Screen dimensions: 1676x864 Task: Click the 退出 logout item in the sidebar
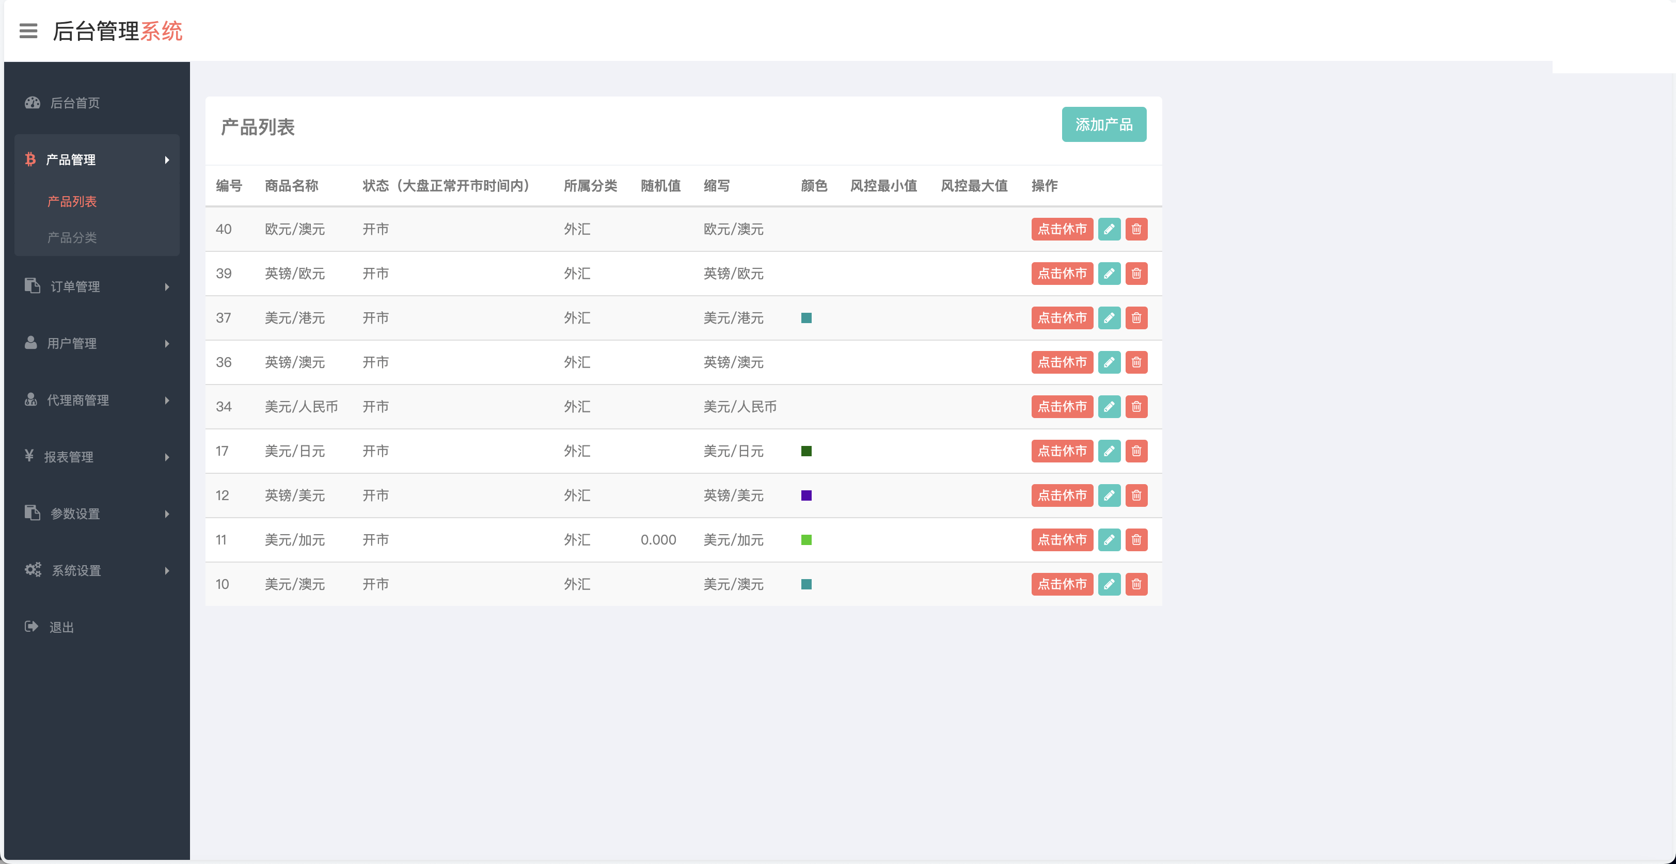(61, 627)
